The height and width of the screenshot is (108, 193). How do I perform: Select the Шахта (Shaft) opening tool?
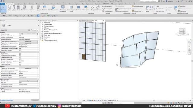pyautogui.click(x=151, y=8)
